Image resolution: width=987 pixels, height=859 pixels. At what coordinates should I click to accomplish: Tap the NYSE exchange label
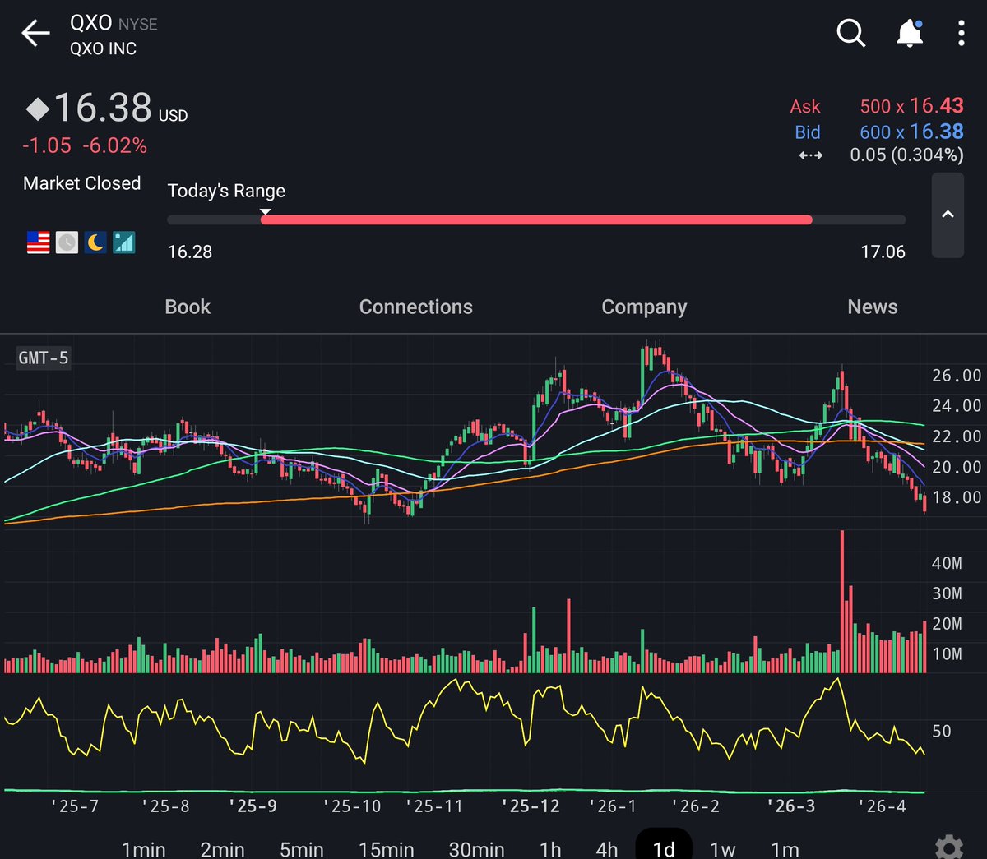point(137,25)
